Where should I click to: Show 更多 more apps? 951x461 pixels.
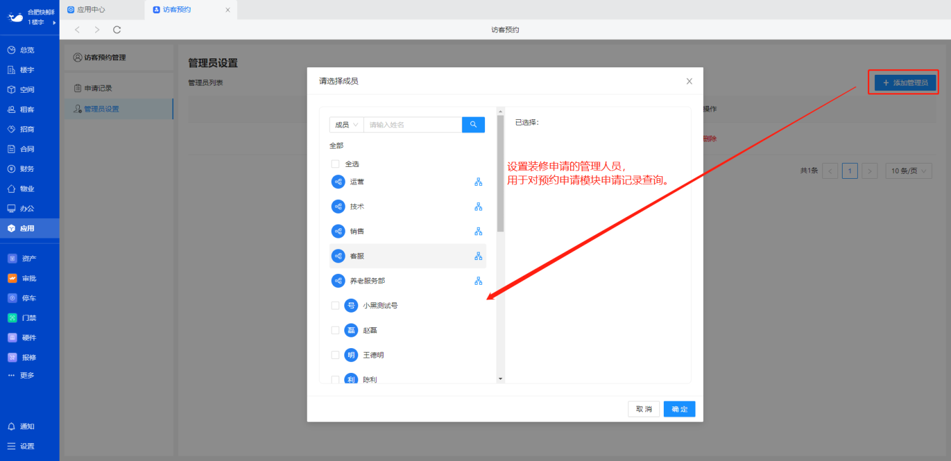[x=21, y=375]
